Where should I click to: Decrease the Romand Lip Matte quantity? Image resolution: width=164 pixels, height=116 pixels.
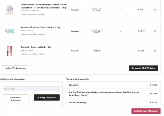click(116, 51)
